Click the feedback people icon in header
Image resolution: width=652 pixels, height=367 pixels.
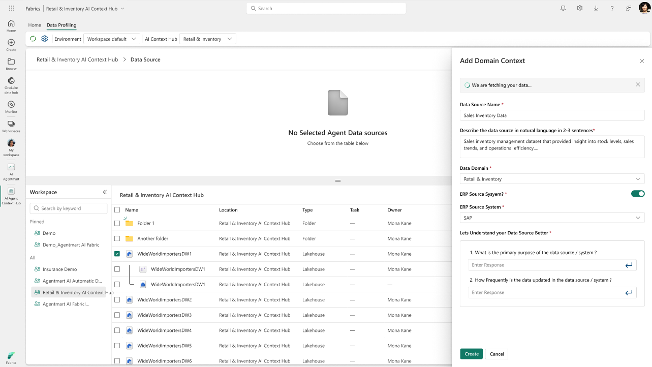(629, 8)
